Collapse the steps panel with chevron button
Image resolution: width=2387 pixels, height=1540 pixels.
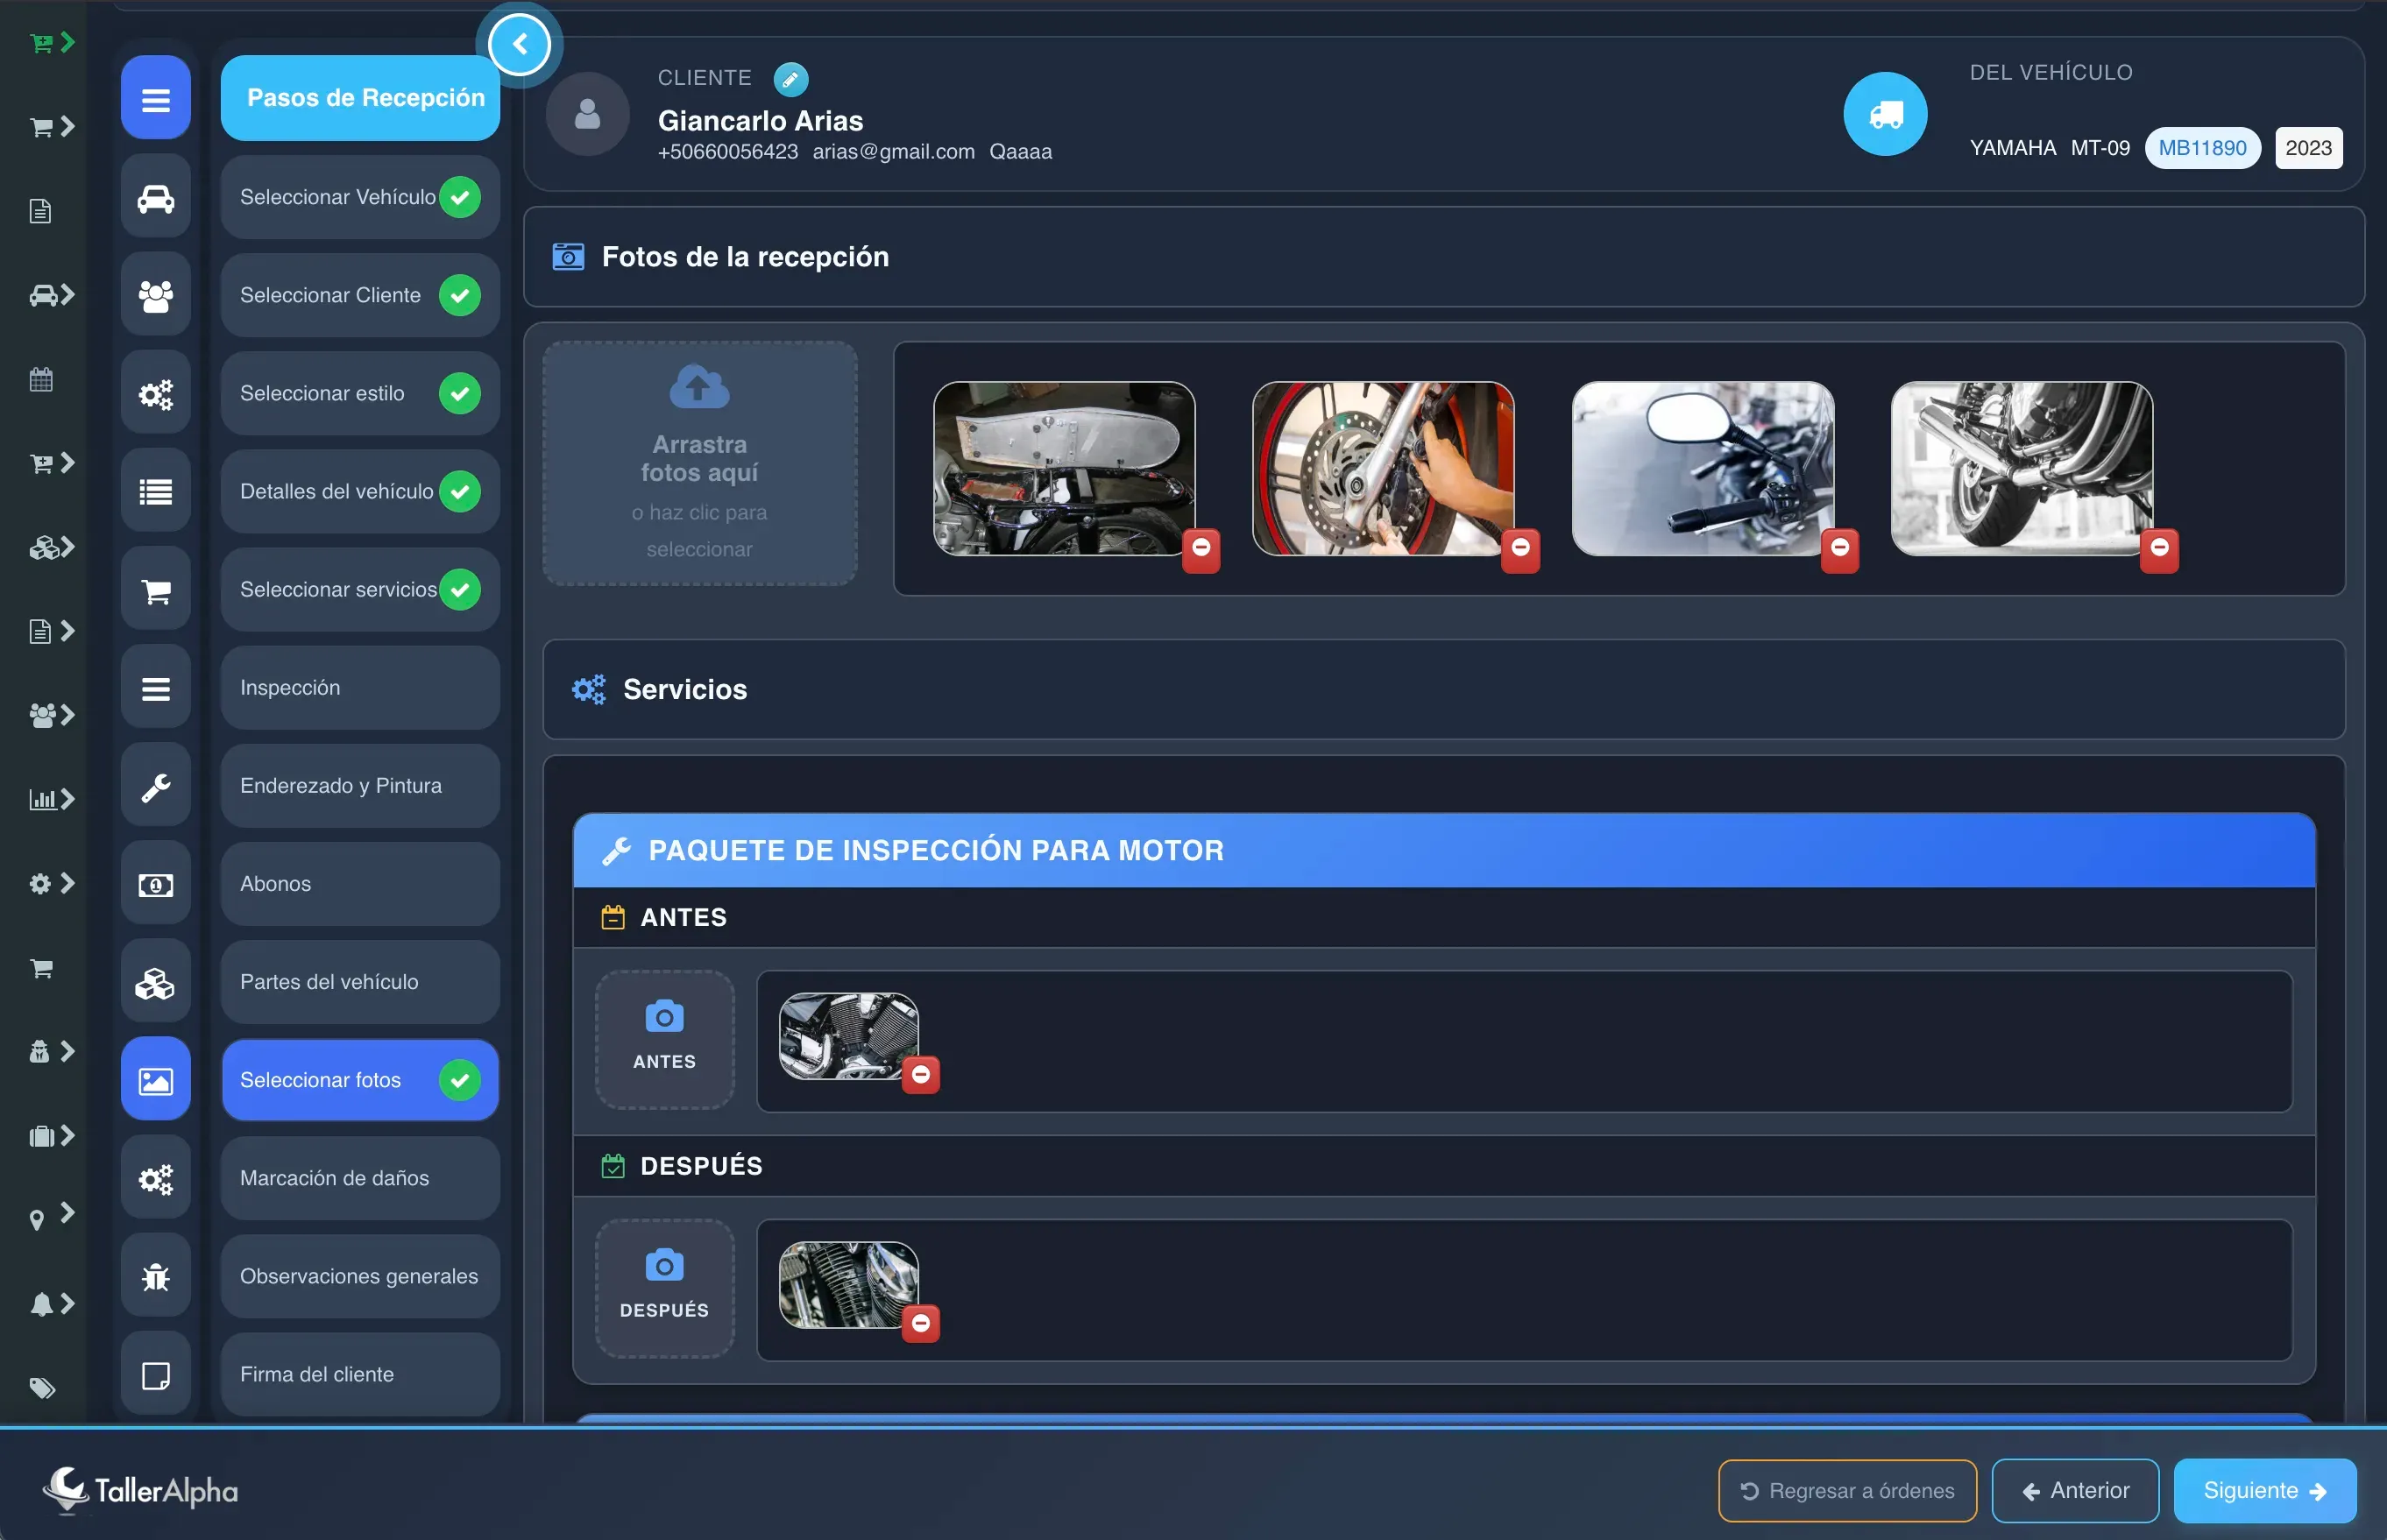pos(520,44)
